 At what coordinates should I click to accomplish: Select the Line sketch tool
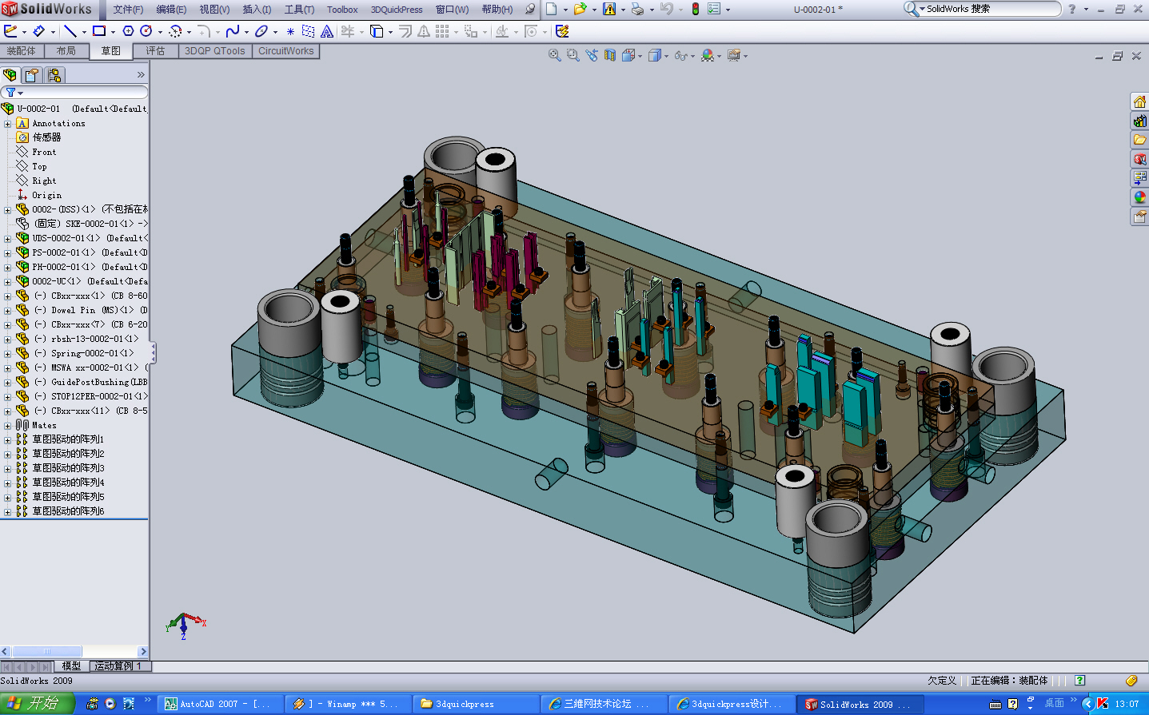pyautogui.click(x=70, y=31)
